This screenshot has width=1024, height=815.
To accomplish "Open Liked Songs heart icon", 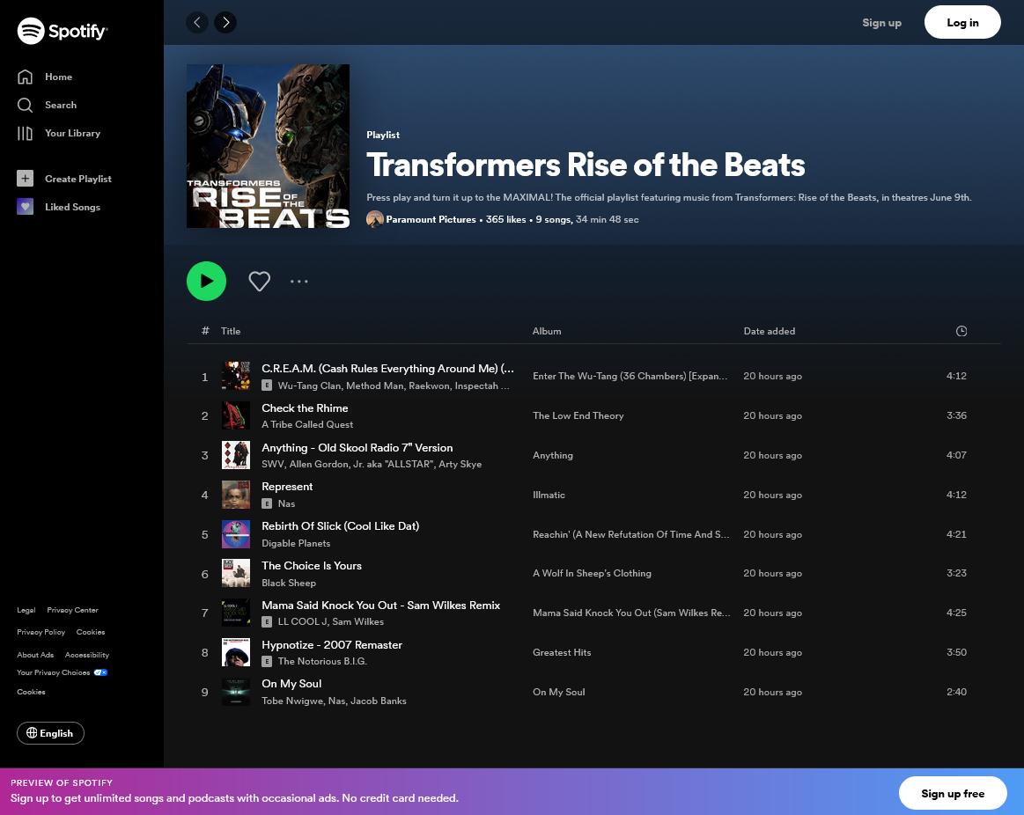I will pyautogui.click(x=25, y=206).
